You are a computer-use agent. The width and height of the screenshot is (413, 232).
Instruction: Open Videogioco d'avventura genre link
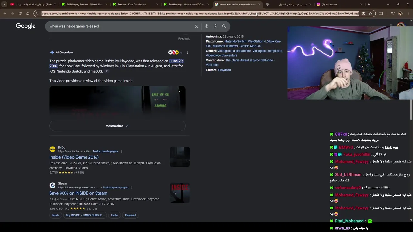click(x=222, y=55)
